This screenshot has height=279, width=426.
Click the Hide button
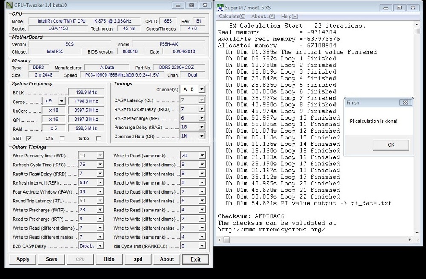pos(109,259)
